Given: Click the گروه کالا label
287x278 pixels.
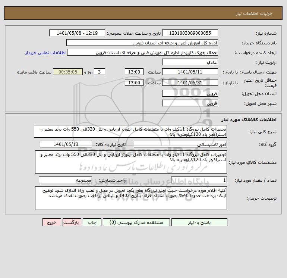Looking at the screenshot, I should (268, 144).
